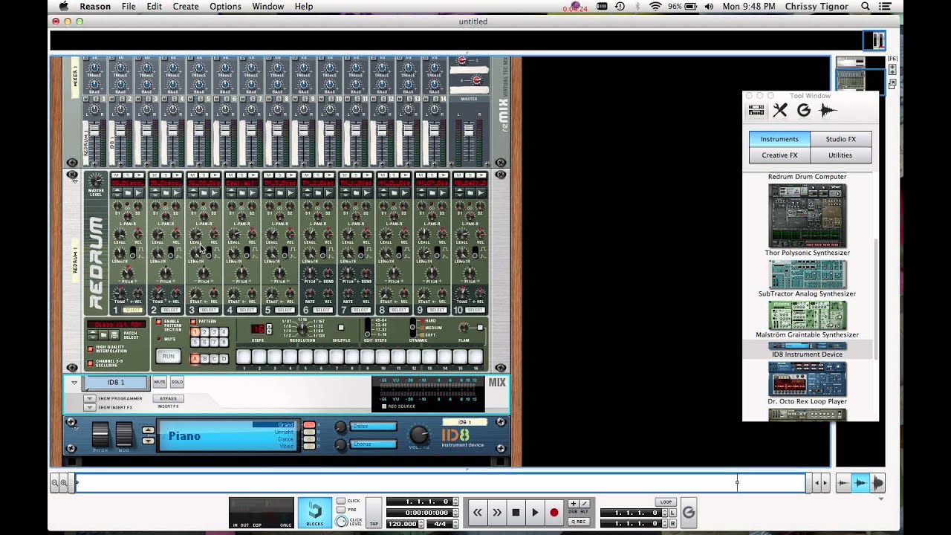Enable the Click metronome checkbox
The width and height of the screenshot is (951, 535).
(x=341, y=501)
